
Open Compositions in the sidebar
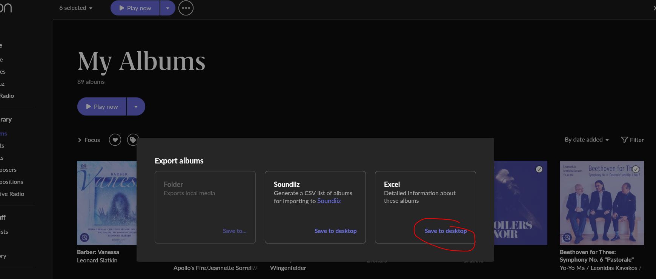coord(11,182)
